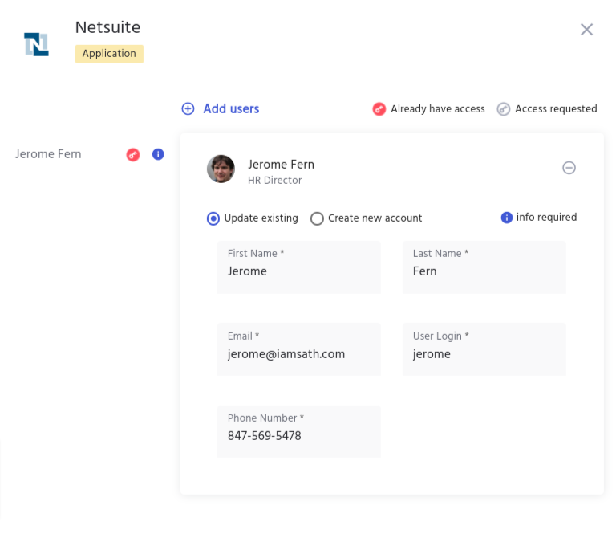Click the red key Already have access icon

click(379, 109)
